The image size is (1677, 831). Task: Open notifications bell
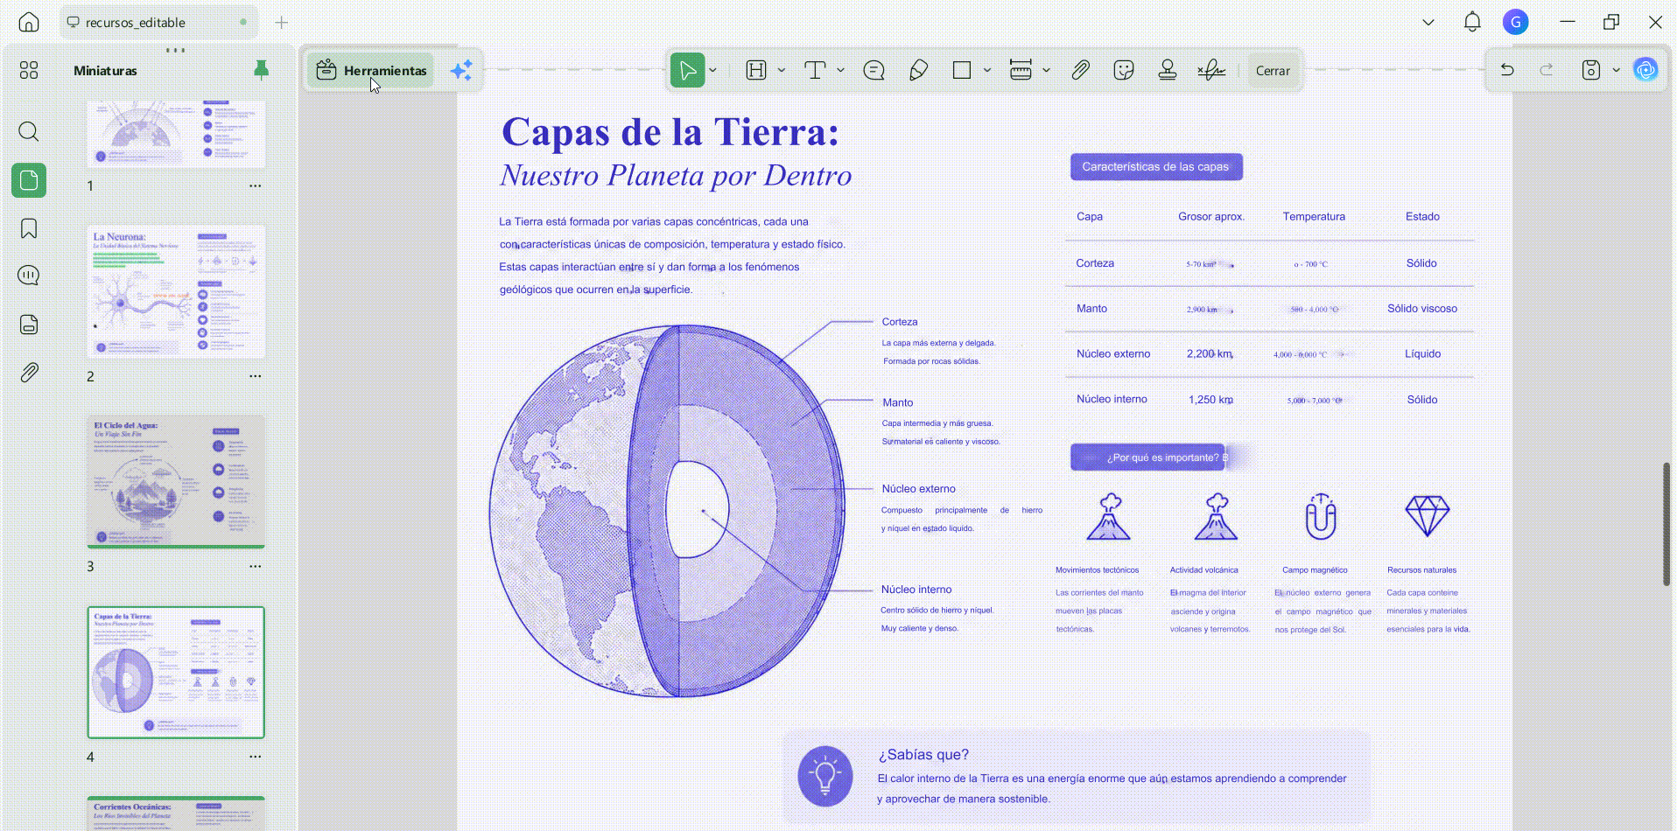click(1472, 22)
